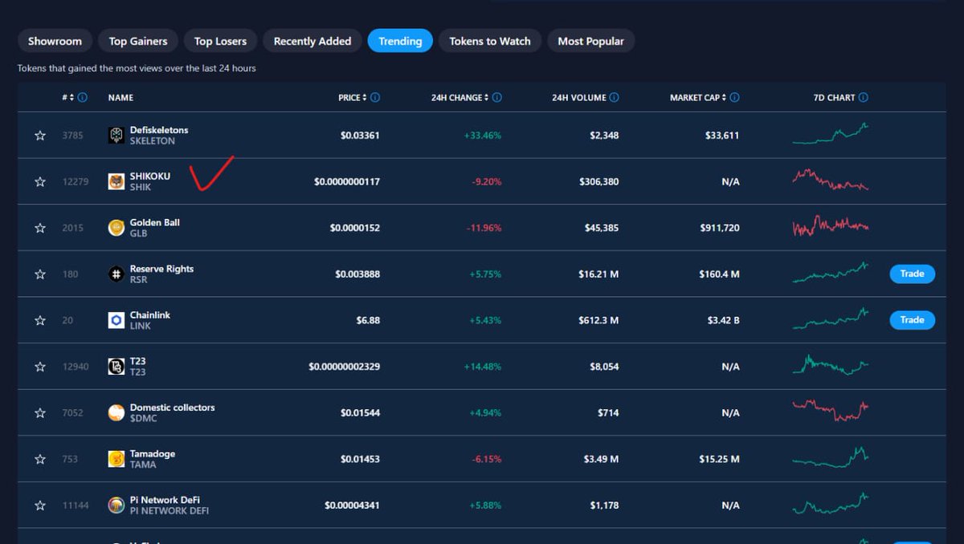
Task: Switch to the Top Gainers tab
Action: (x=138, y=41)
